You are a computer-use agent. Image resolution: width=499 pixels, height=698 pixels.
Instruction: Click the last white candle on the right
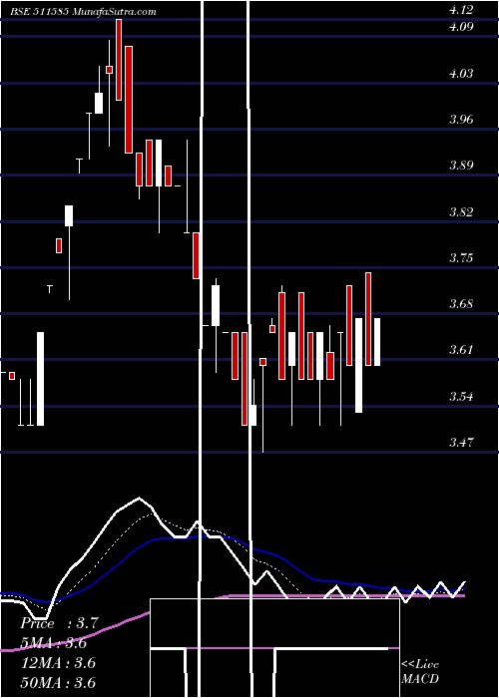[x=377, y=342]
